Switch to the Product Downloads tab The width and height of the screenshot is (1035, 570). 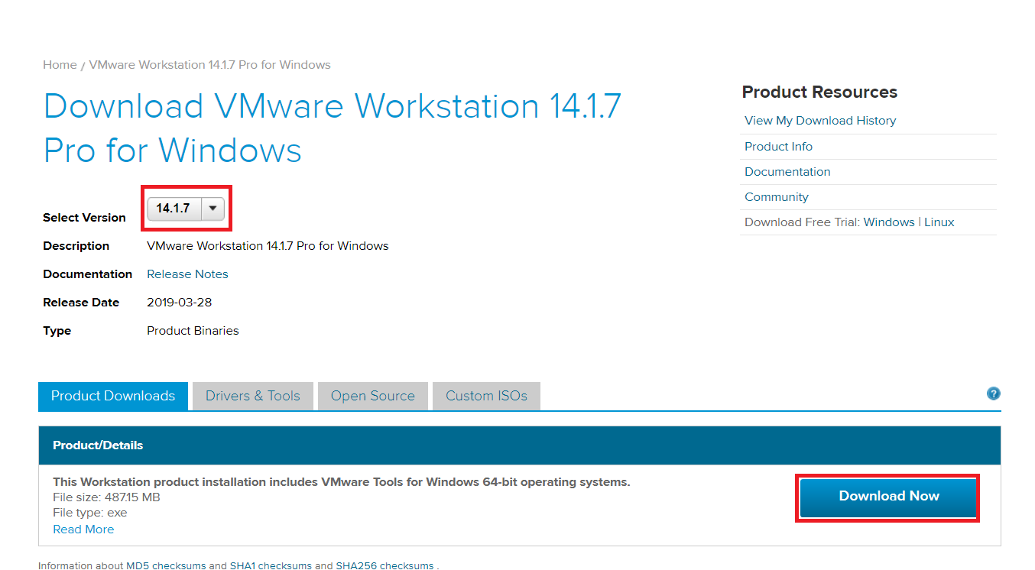113,396
